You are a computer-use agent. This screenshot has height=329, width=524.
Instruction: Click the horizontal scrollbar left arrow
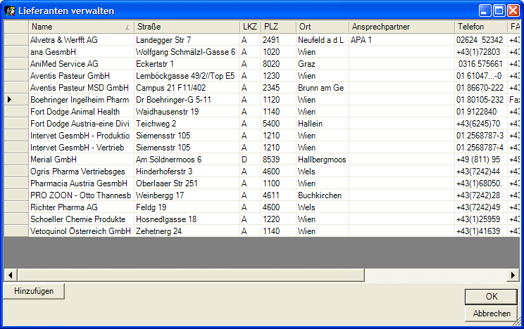(x=11, y=275)
